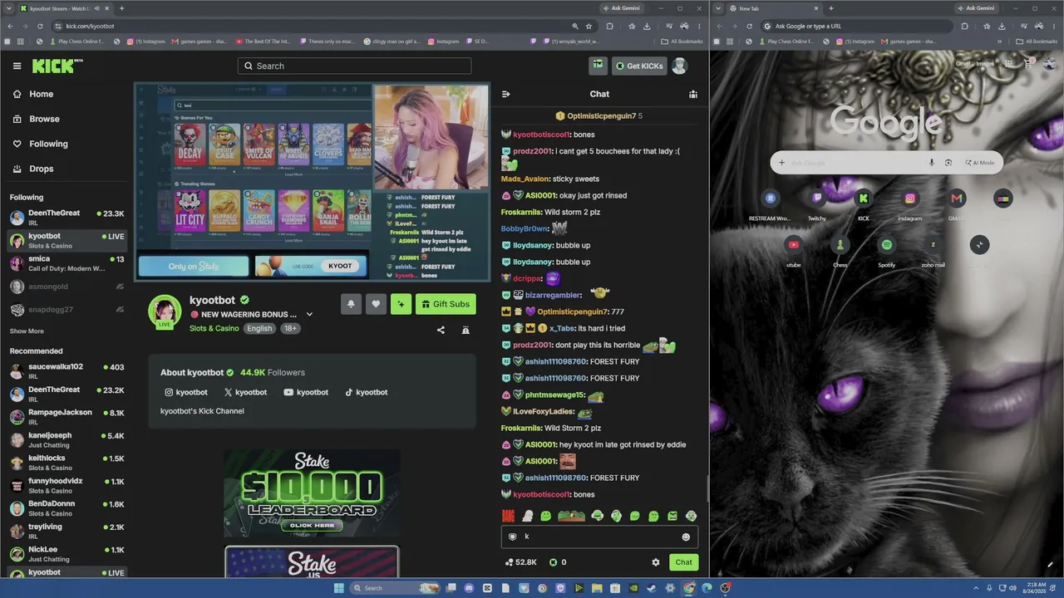The image size is (1064, 598).
Task: Share the kyootbot stream
Action: click(x=441, y=330)
